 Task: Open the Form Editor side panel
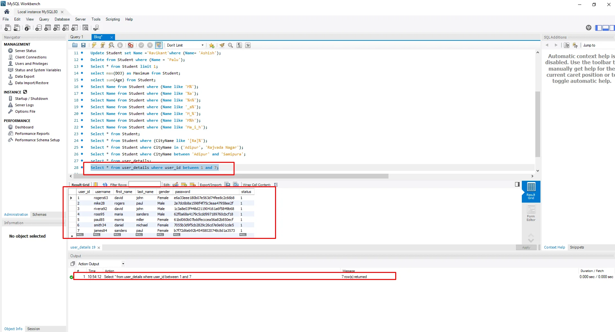coord(531,213)
